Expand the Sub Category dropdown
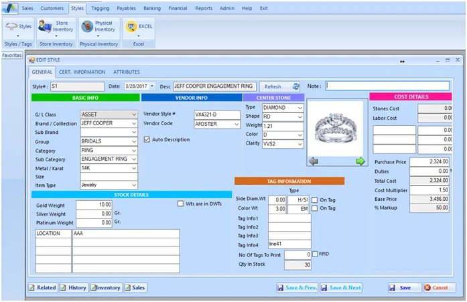Image resolution: width=467 pixels, height=302 pixels. 134,159
